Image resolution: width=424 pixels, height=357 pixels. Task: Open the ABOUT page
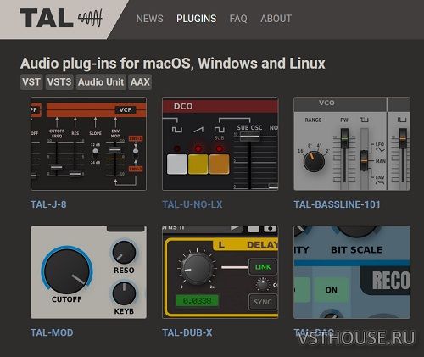click(x=276, y=19)
